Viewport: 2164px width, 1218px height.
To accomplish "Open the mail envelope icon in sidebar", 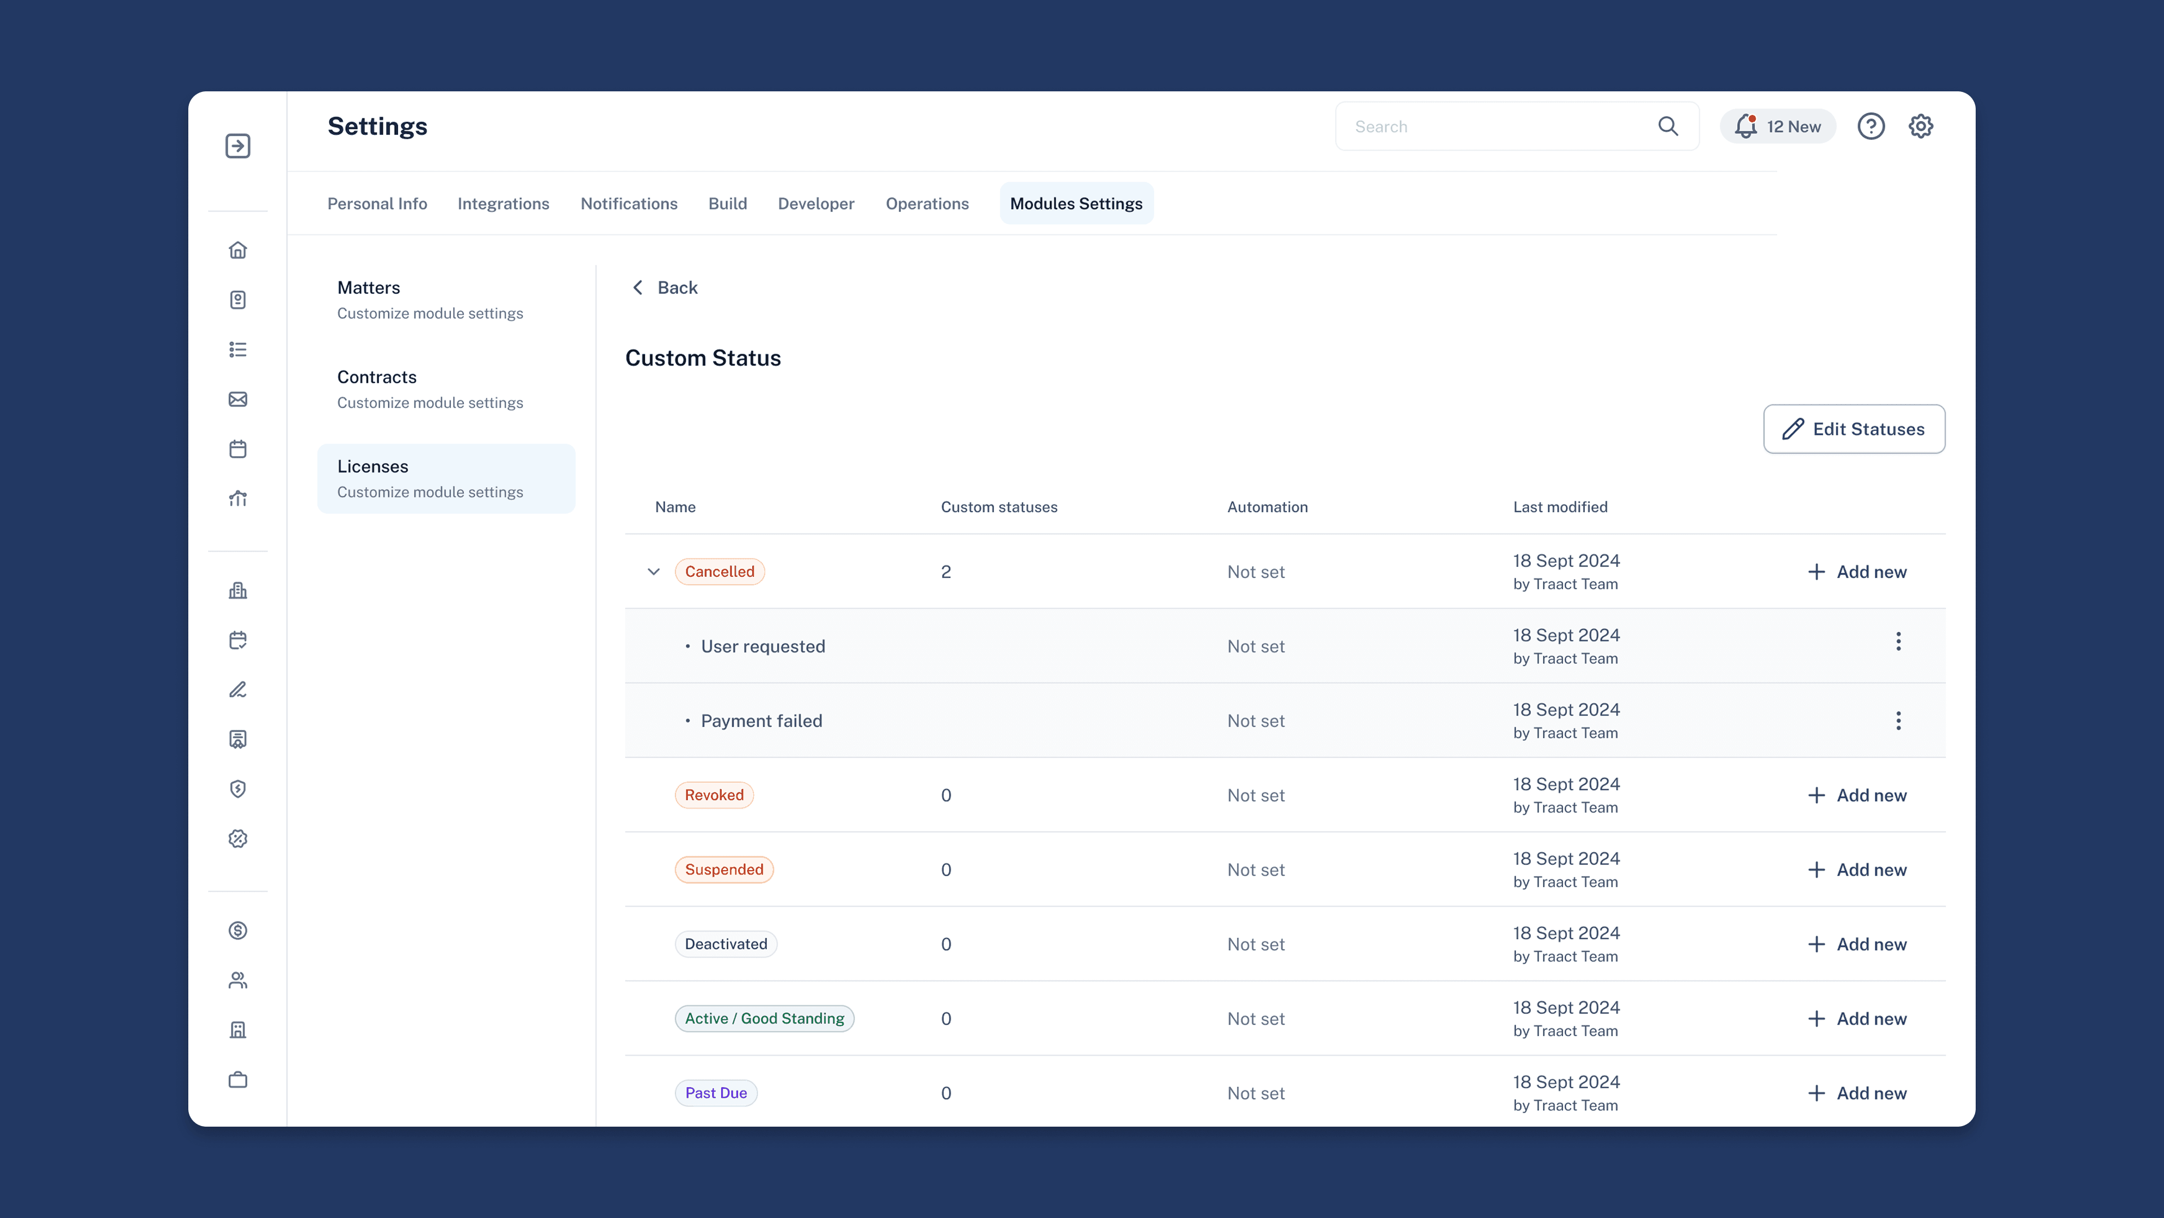I will (x=238, y=399).
